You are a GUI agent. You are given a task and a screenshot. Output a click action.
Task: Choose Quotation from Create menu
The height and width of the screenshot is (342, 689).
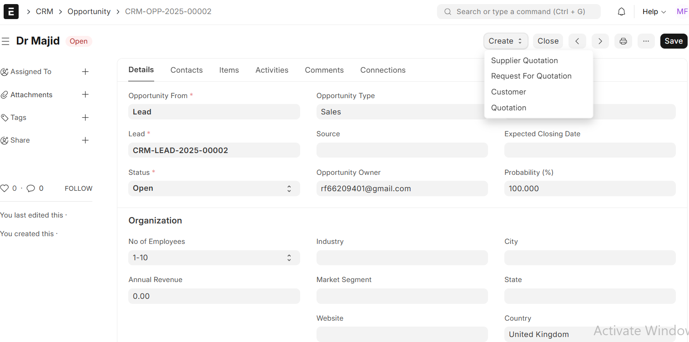(x=508, y=108)
